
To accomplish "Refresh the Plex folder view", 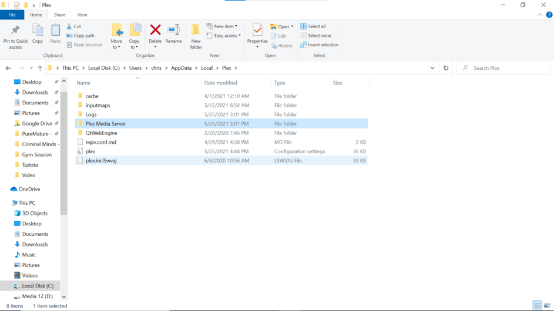I will coord(446,68).
